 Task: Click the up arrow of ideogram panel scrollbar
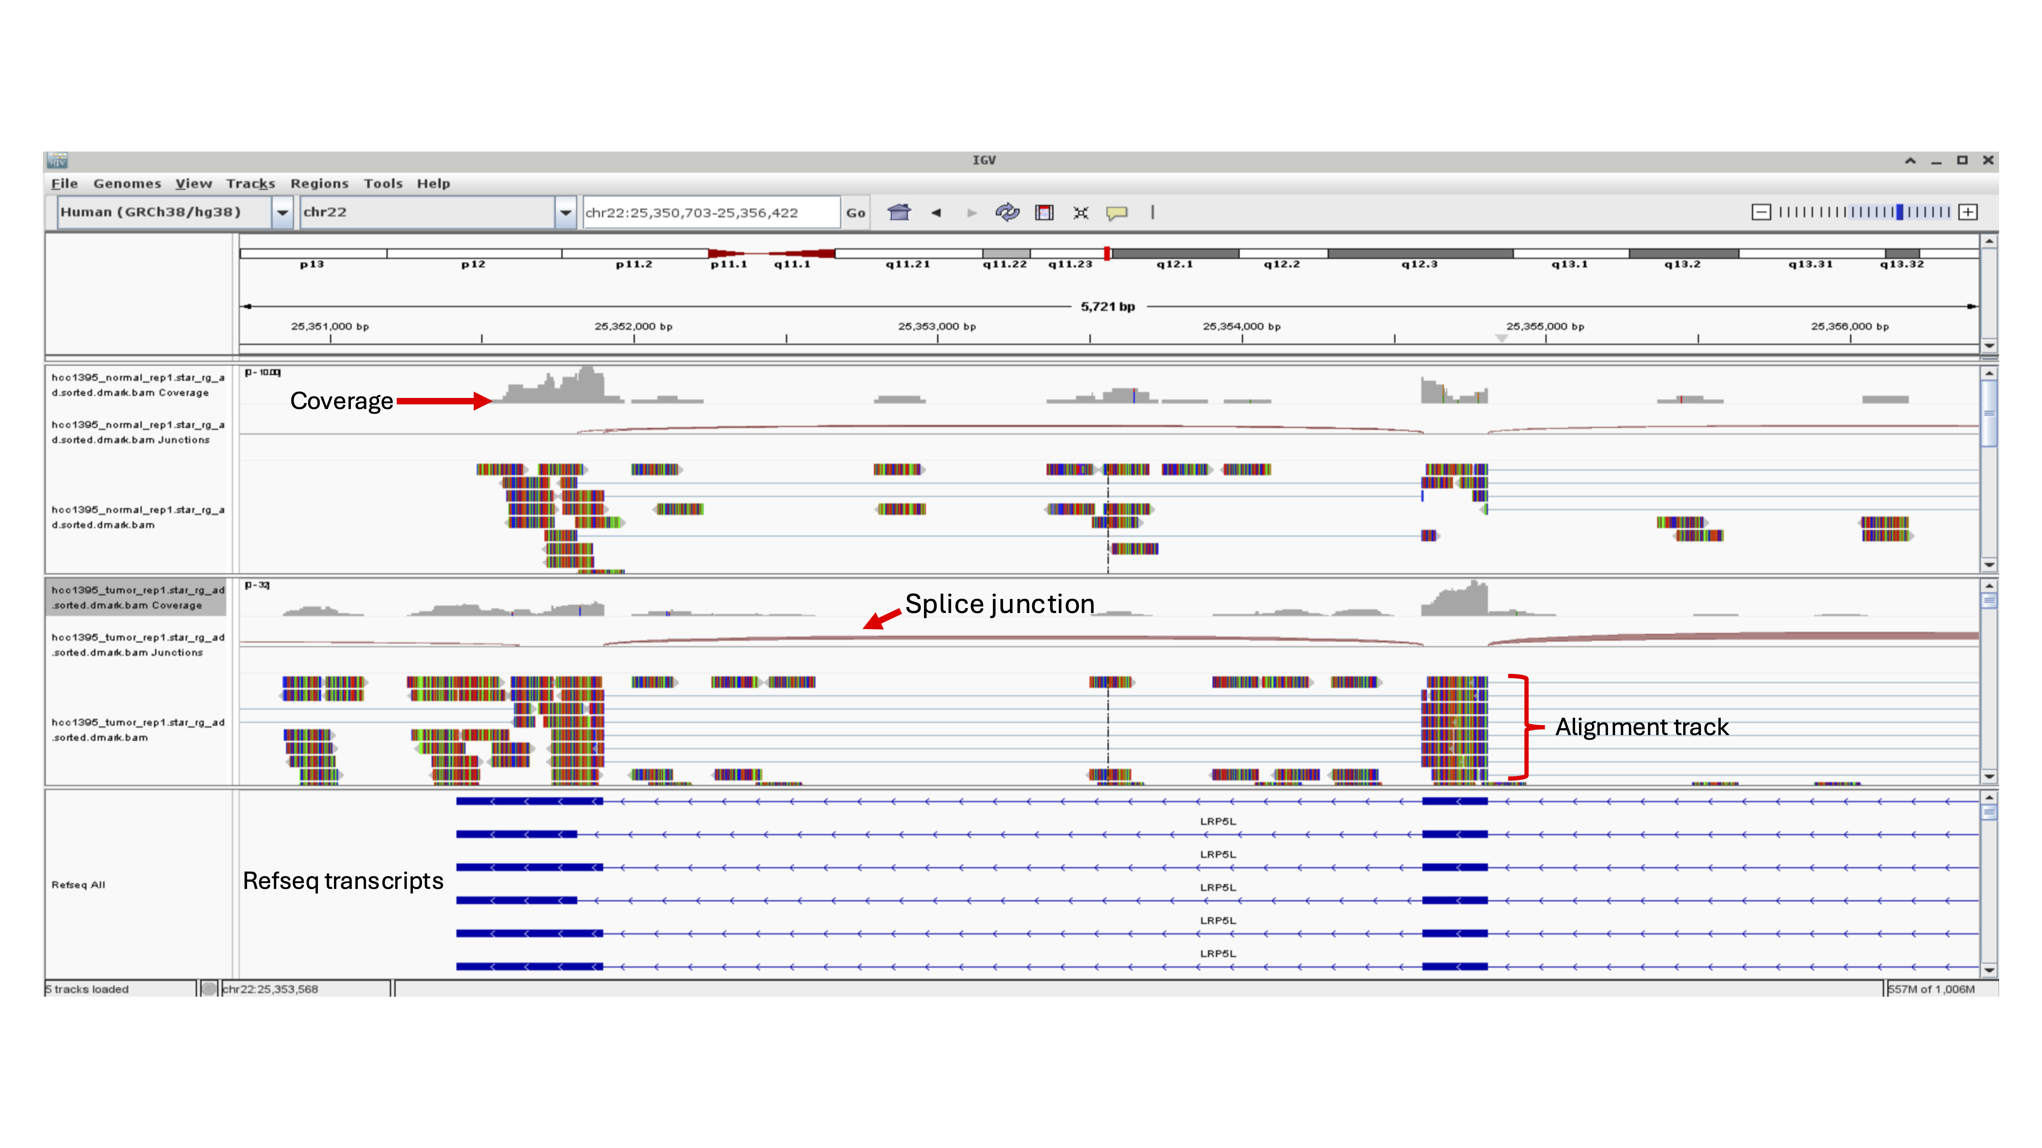coord(1989,241)
